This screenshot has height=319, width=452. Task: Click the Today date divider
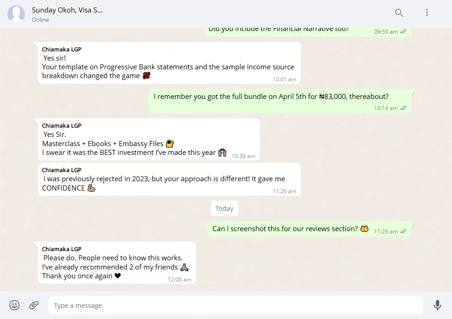[x=224, y=209]
